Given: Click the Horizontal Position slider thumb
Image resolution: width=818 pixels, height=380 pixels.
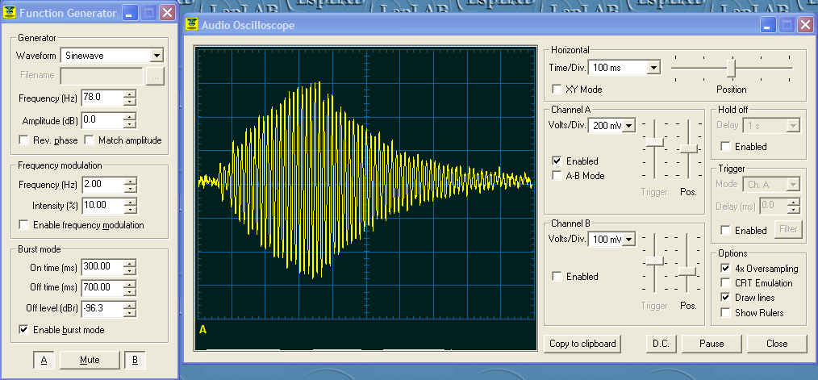Looking at the screenshot, I should [x=732, y=68].
